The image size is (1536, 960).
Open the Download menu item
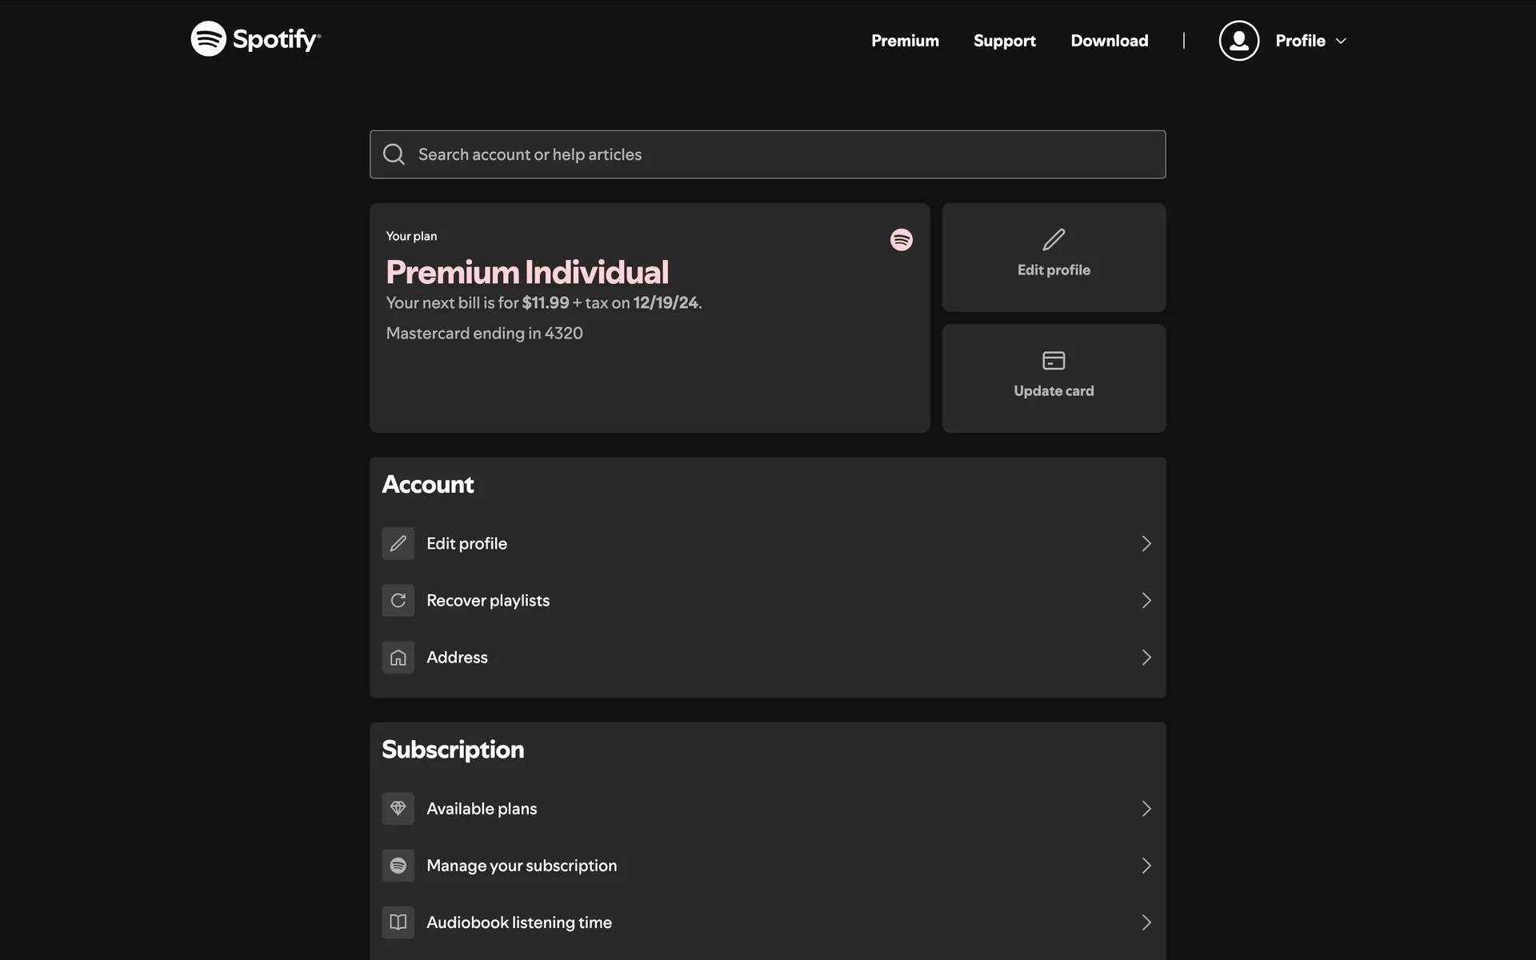click(x=1109, y=41)
